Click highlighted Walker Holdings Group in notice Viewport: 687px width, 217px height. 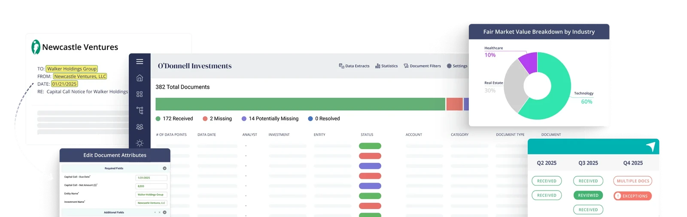tap(72, 69)
